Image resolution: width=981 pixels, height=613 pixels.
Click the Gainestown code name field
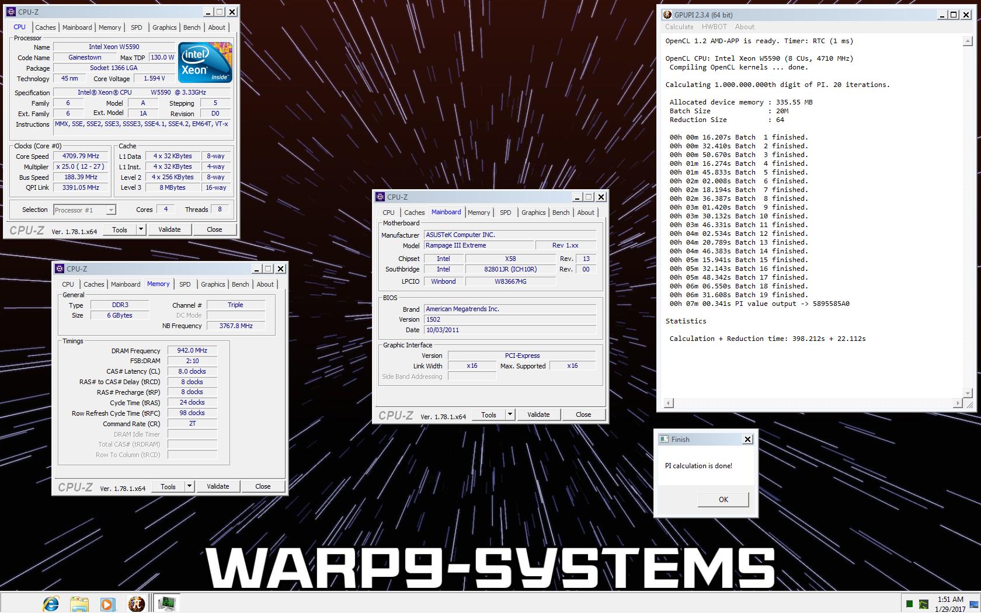tap(85, 57)
